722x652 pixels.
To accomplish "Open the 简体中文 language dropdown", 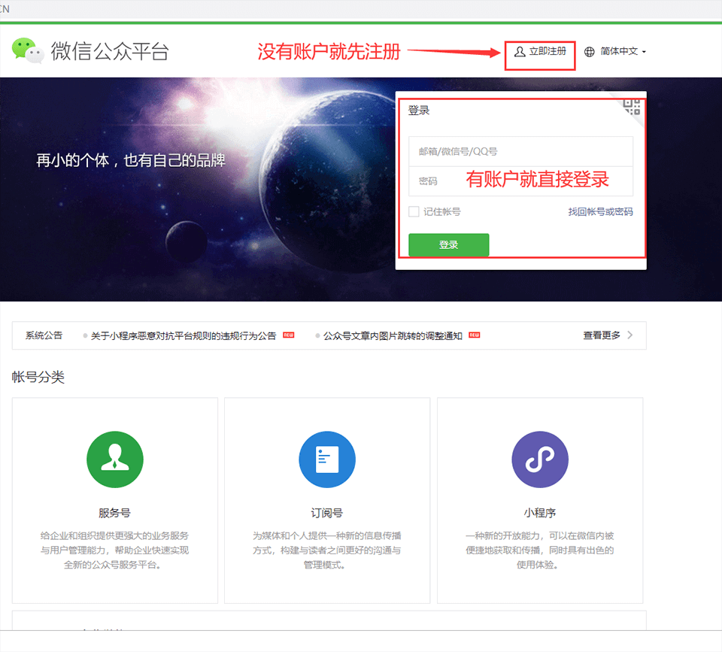I will (x=623, y=52).
